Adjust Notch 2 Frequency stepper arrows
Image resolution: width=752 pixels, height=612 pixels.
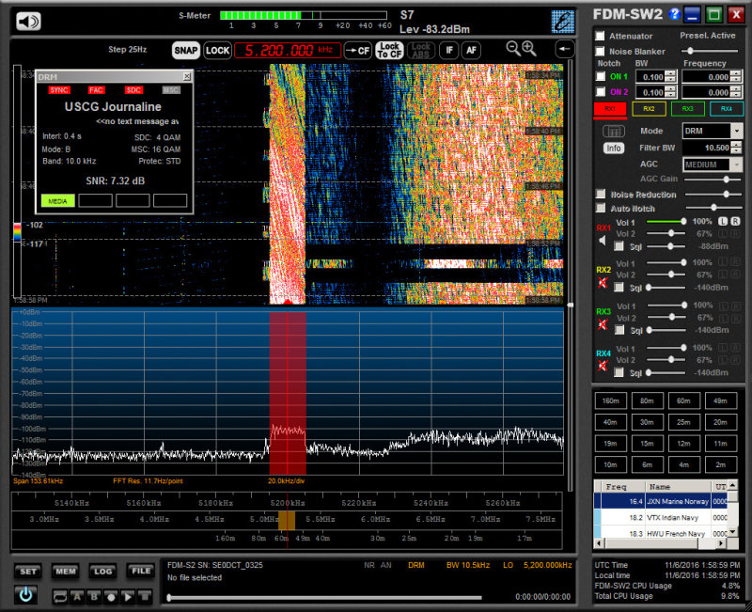tap(736, 92)
